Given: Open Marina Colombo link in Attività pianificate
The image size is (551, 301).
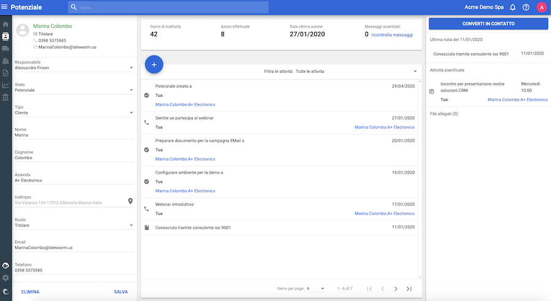Looking at the screenshot, I should click(x=517, y=100).
